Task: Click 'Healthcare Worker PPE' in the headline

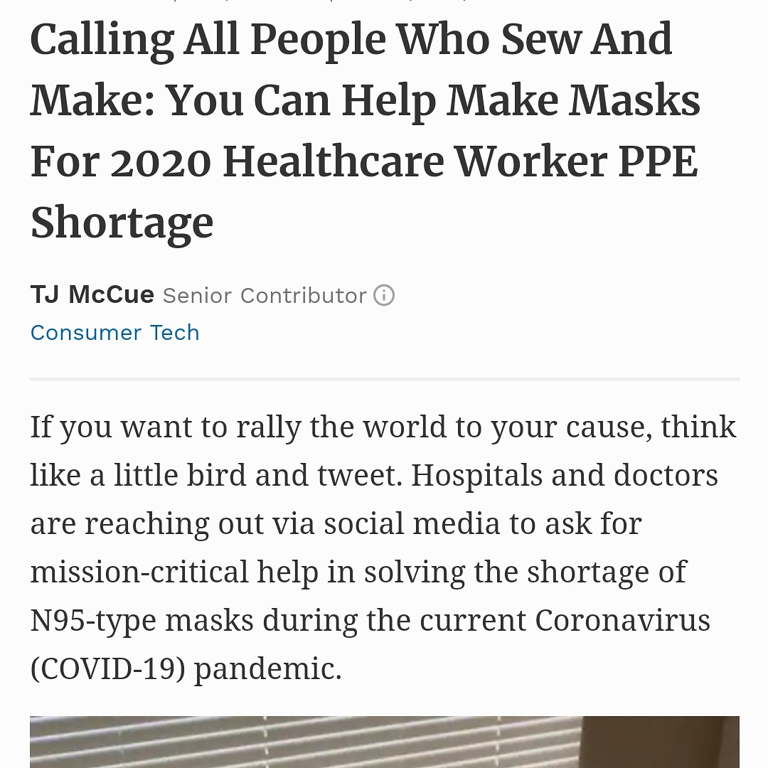Action: (460, 161)
